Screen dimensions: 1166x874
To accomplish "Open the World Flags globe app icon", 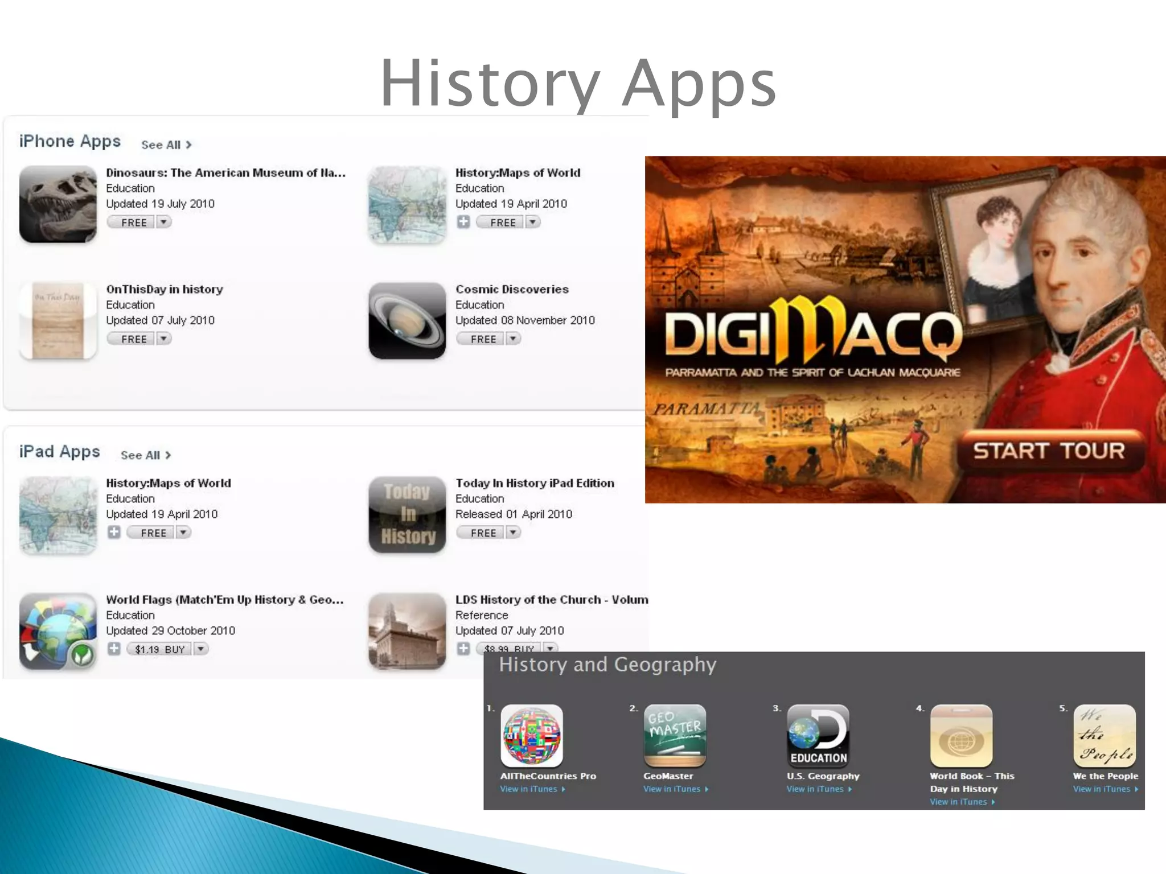I will click(x=58, y=631).
